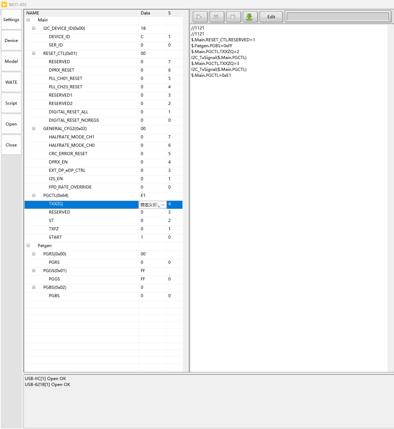The width and height of the screenshot is (394, 429).
Task: Click the START field data value
Action: [142, 237]
